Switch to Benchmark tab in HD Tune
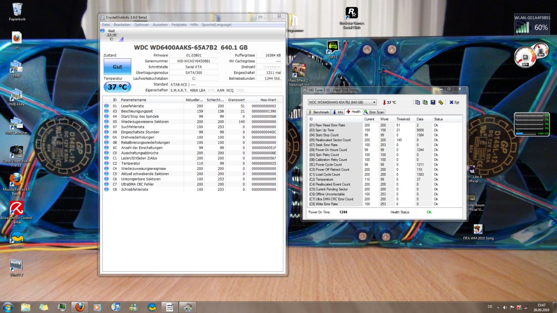Viewport: 557px width, 313px height. coord(319,112)
